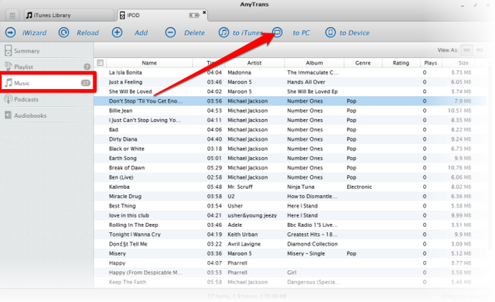
Task: Click the iWizard label
Action: (x=34, y=33)
